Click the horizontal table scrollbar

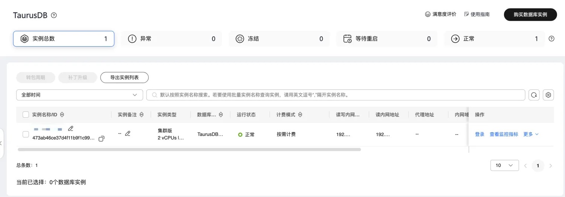click(x=189, y=150)
